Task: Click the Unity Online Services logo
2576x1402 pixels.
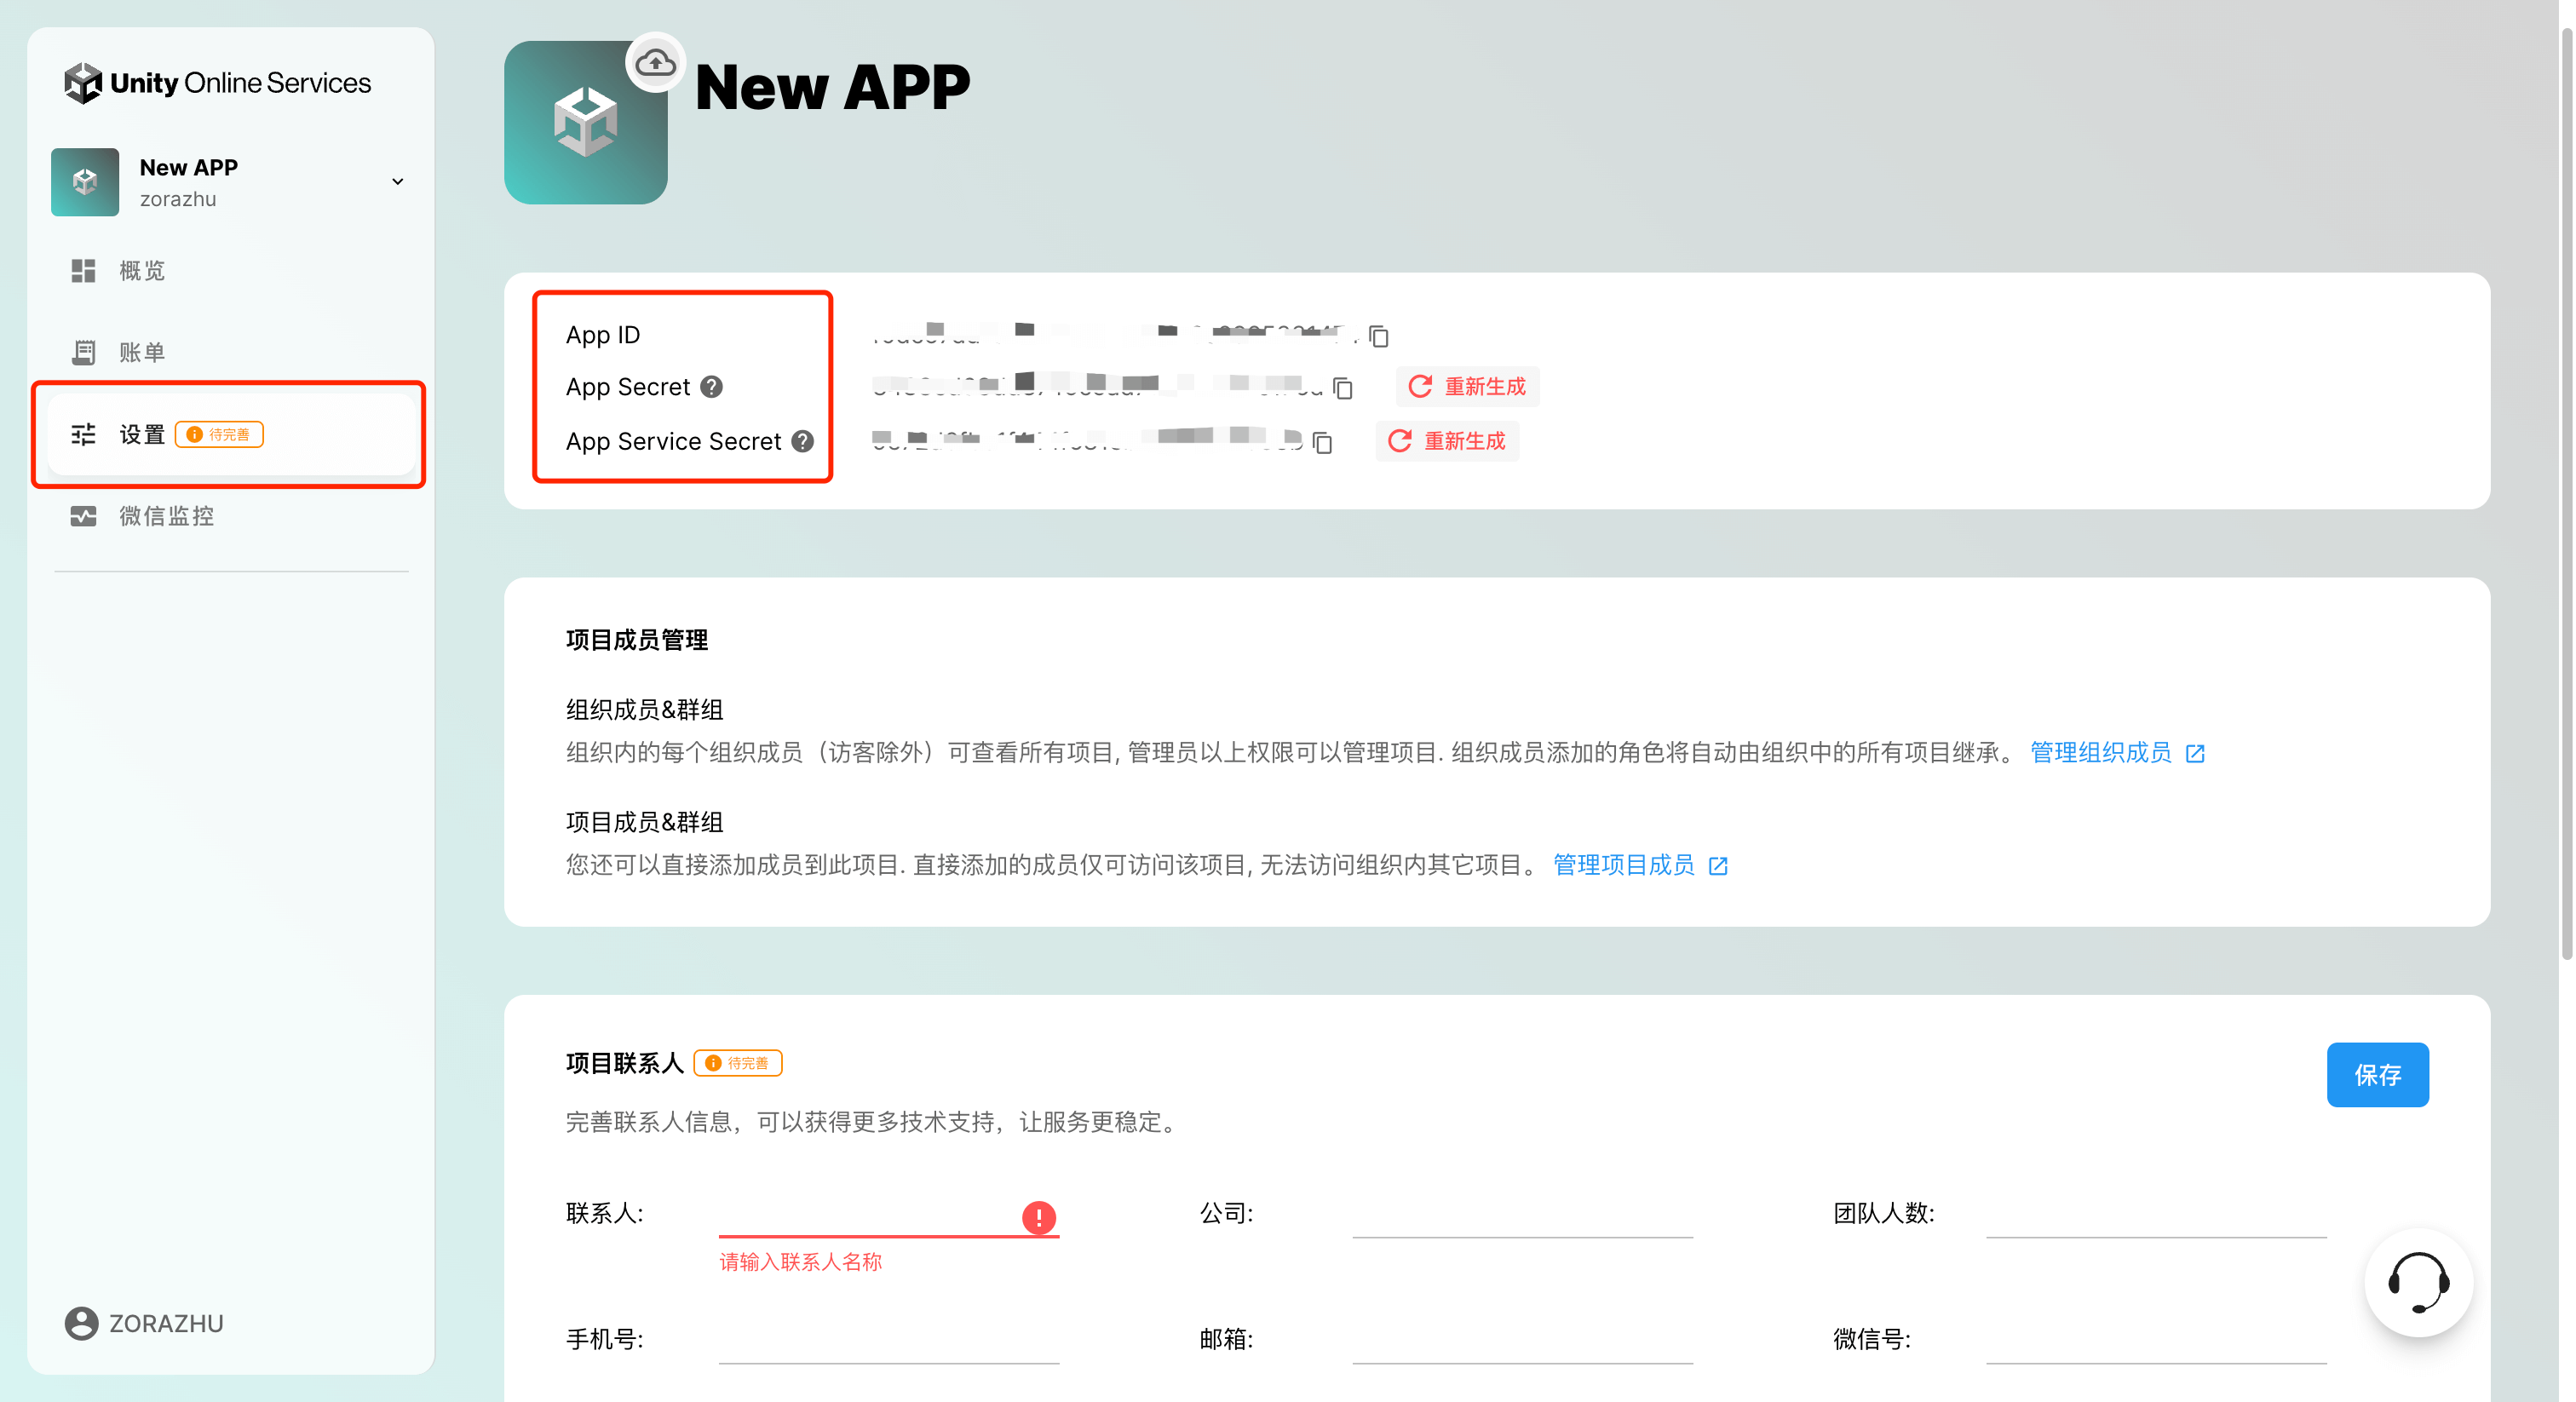Action: pyautogui.click(x=218, y=83)
